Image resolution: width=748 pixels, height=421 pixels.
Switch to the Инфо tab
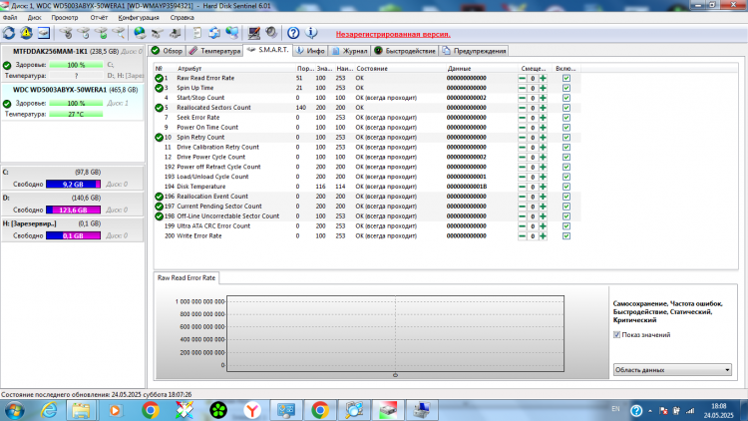click(x=310, y=51)
